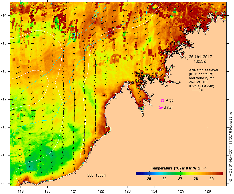Click the temperature color bar
Image resolution: width=234 pixels, height=194 pixels.
click(x=179, y=173)
